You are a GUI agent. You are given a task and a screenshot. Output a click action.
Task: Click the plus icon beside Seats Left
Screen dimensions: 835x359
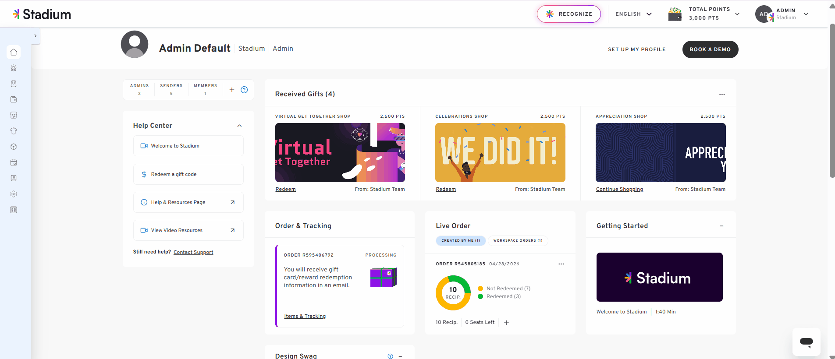tap(506, 323)
